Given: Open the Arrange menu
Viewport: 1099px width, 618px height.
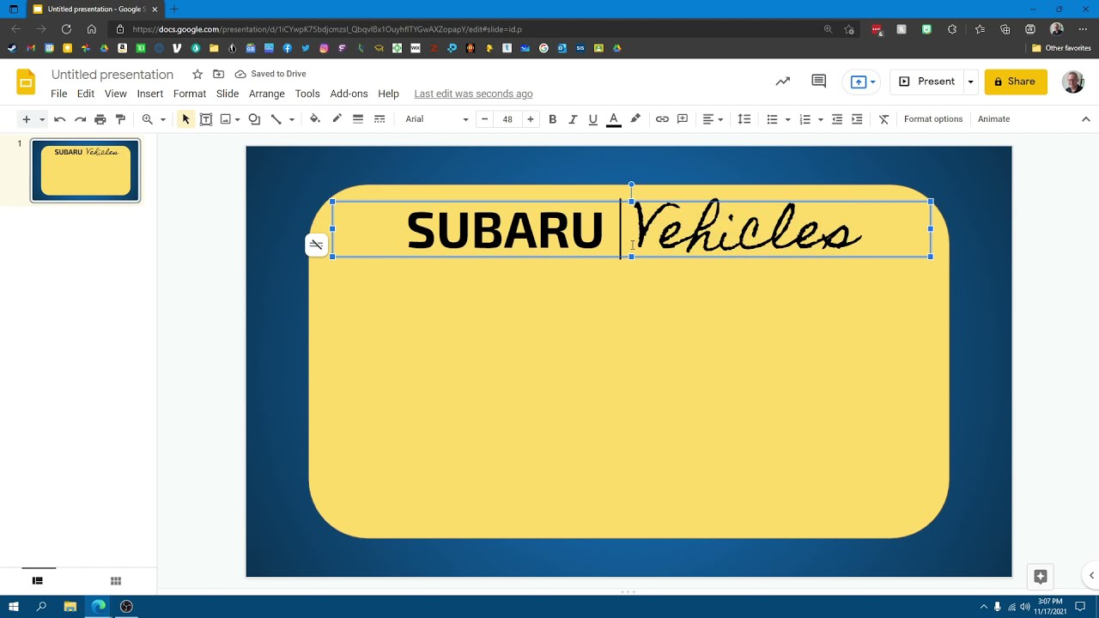Looking at the screenshot, I should [267, 94].
